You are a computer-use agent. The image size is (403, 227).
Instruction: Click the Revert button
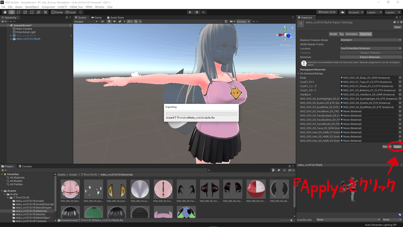pyautogui.click(x=387, y=147)
